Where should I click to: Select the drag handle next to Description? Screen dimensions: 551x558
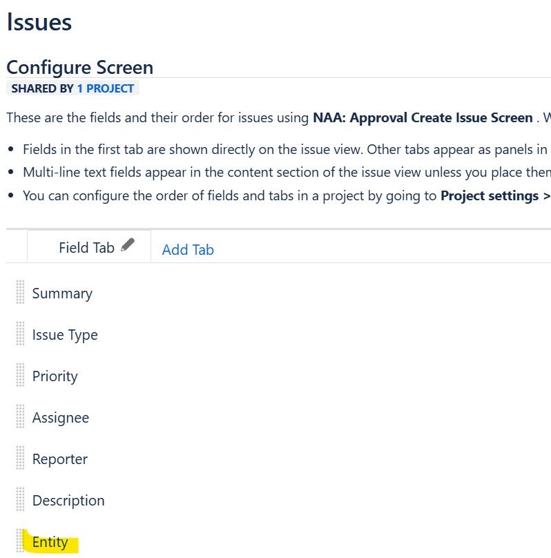point(19,500)
